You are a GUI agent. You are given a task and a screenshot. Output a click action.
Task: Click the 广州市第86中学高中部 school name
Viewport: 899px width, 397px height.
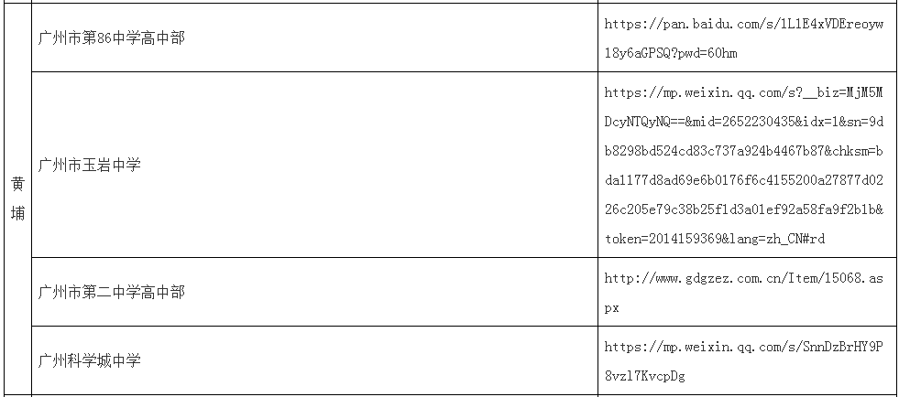pyautogui.click(x=111, y=38)
